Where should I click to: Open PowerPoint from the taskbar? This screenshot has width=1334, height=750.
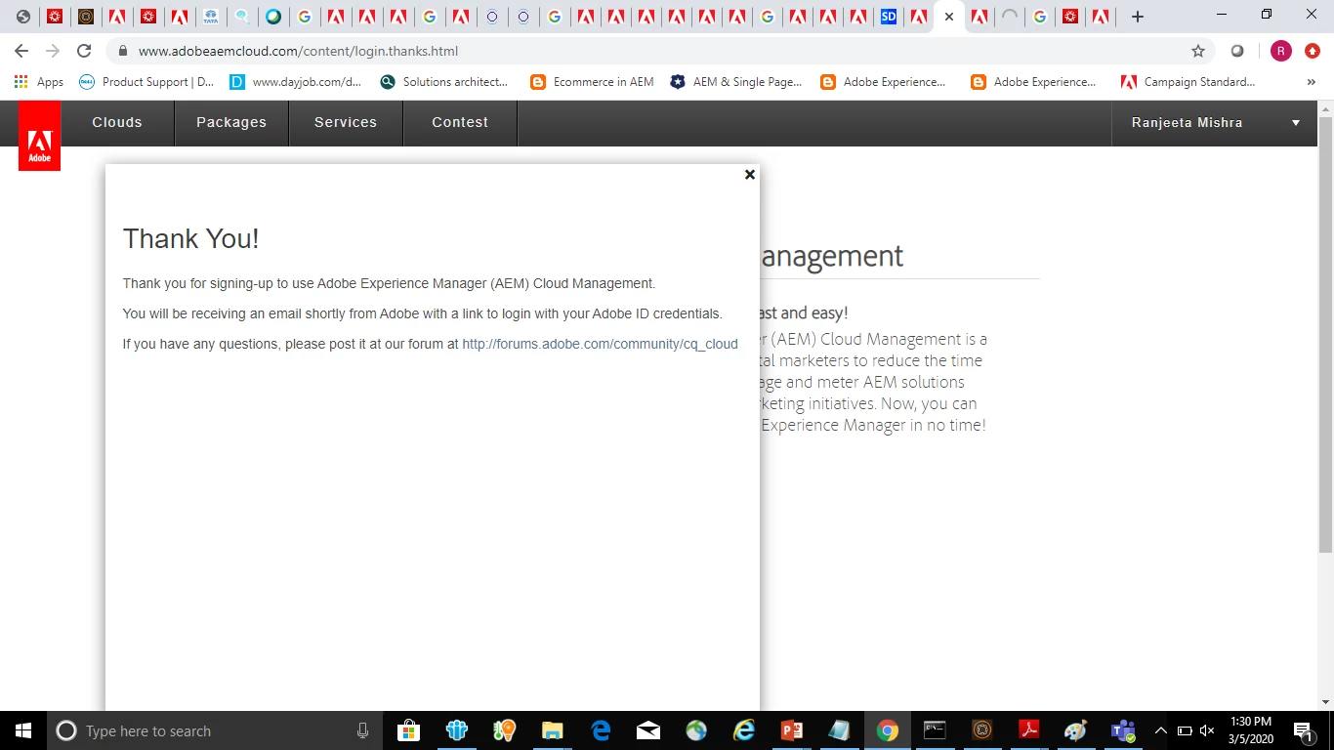(x=792, y=730)
